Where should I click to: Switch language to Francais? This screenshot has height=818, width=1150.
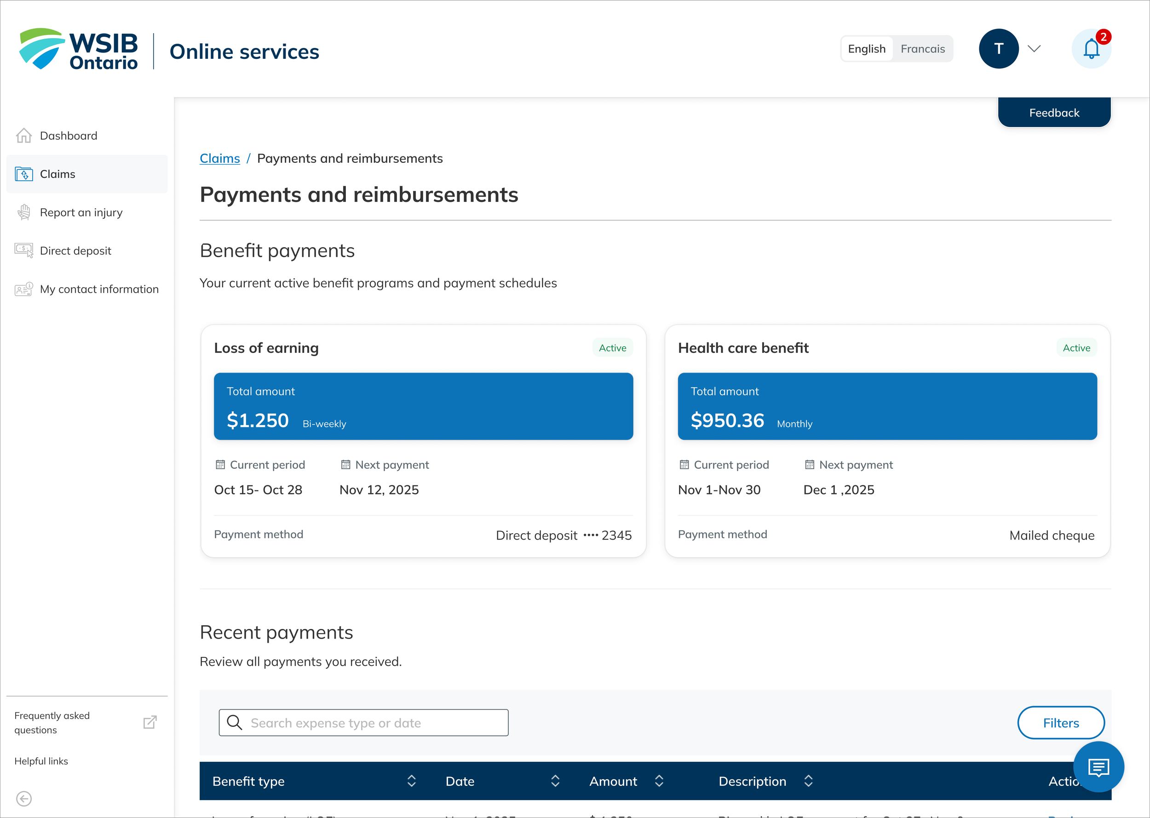click(922, 49)
